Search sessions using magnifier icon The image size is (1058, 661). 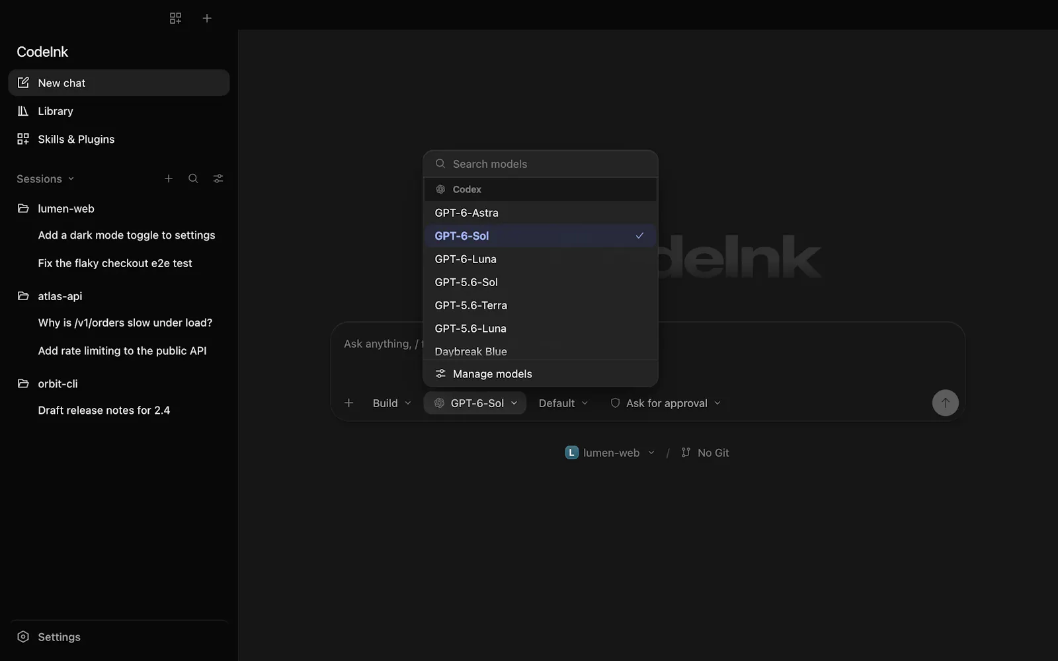[x=193, y=178]
